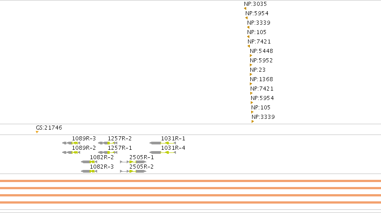Select the NP:5448 label text
The width and height of the screenshot is (381, 213).
point(261,51)
